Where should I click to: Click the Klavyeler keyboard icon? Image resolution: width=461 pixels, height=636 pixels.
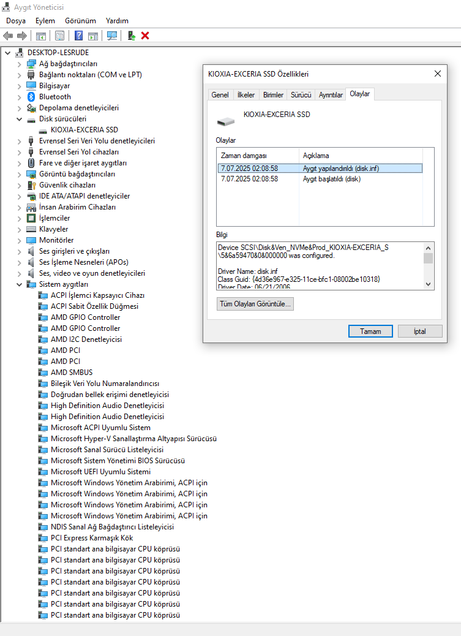[31, 229]
